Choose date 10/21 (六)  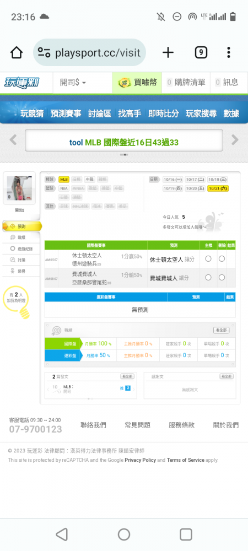pyautogui.click(x=218, y=188)
